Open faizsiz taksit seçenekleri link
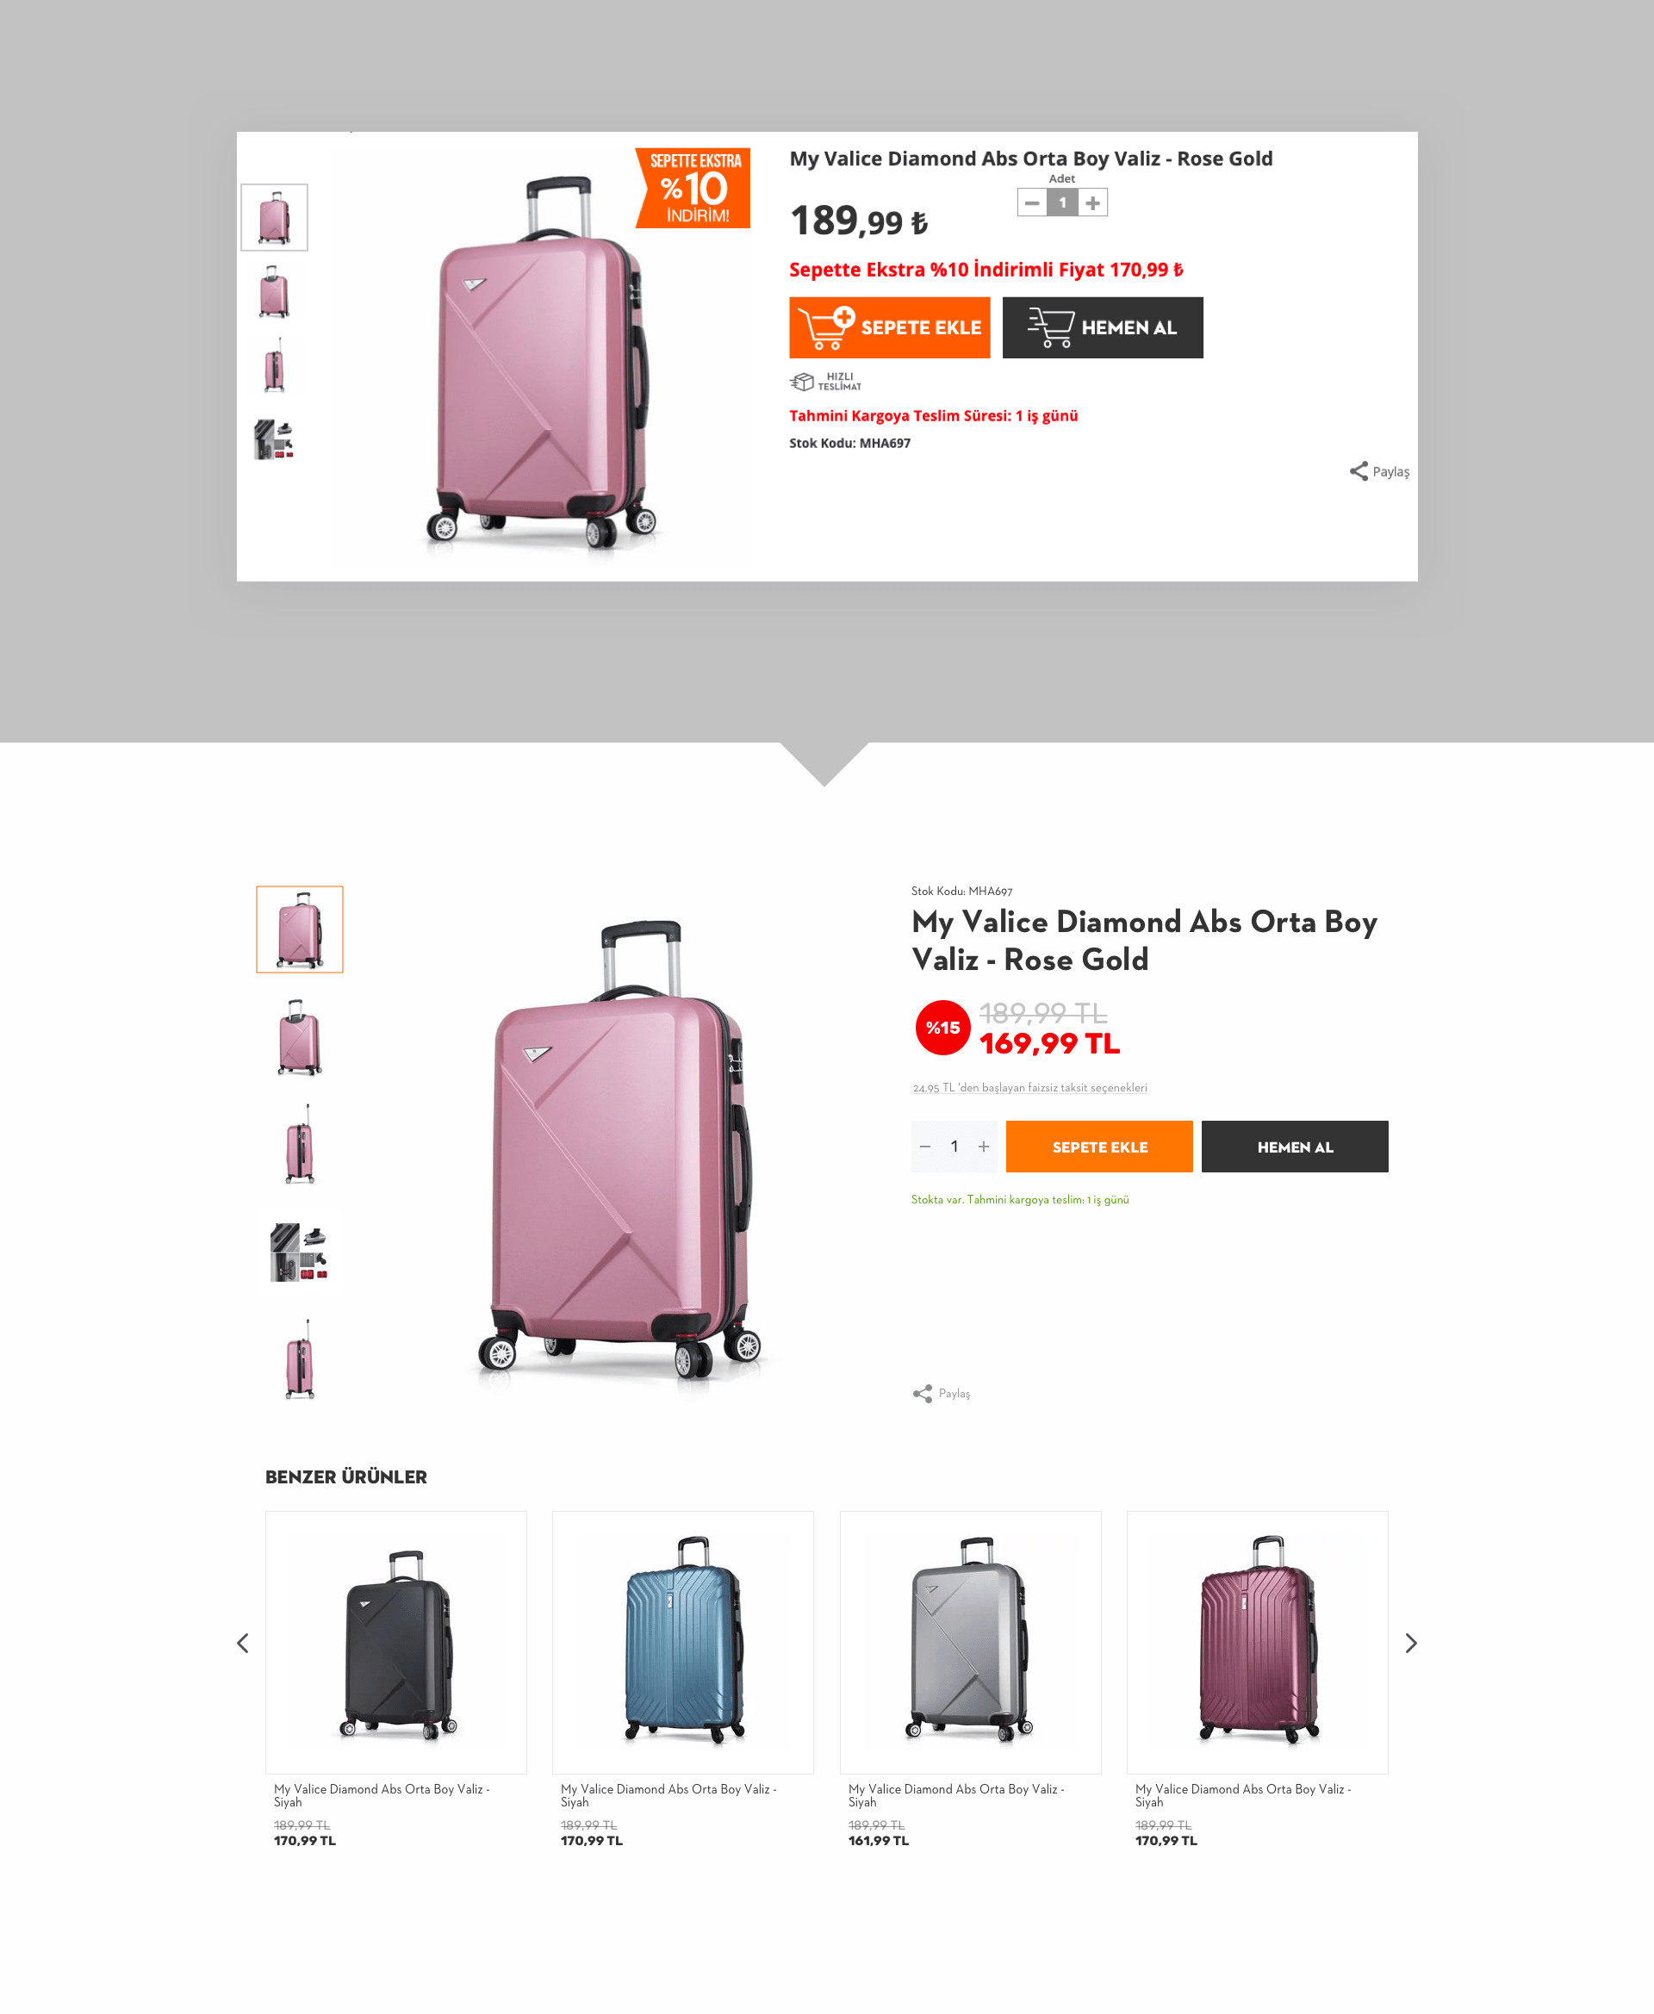 click(x=1030, y=1088)
